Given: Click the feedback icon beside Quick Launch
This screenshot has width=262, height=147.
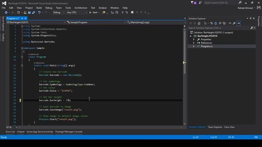Looking at the screenshot, I should point(200,3).
